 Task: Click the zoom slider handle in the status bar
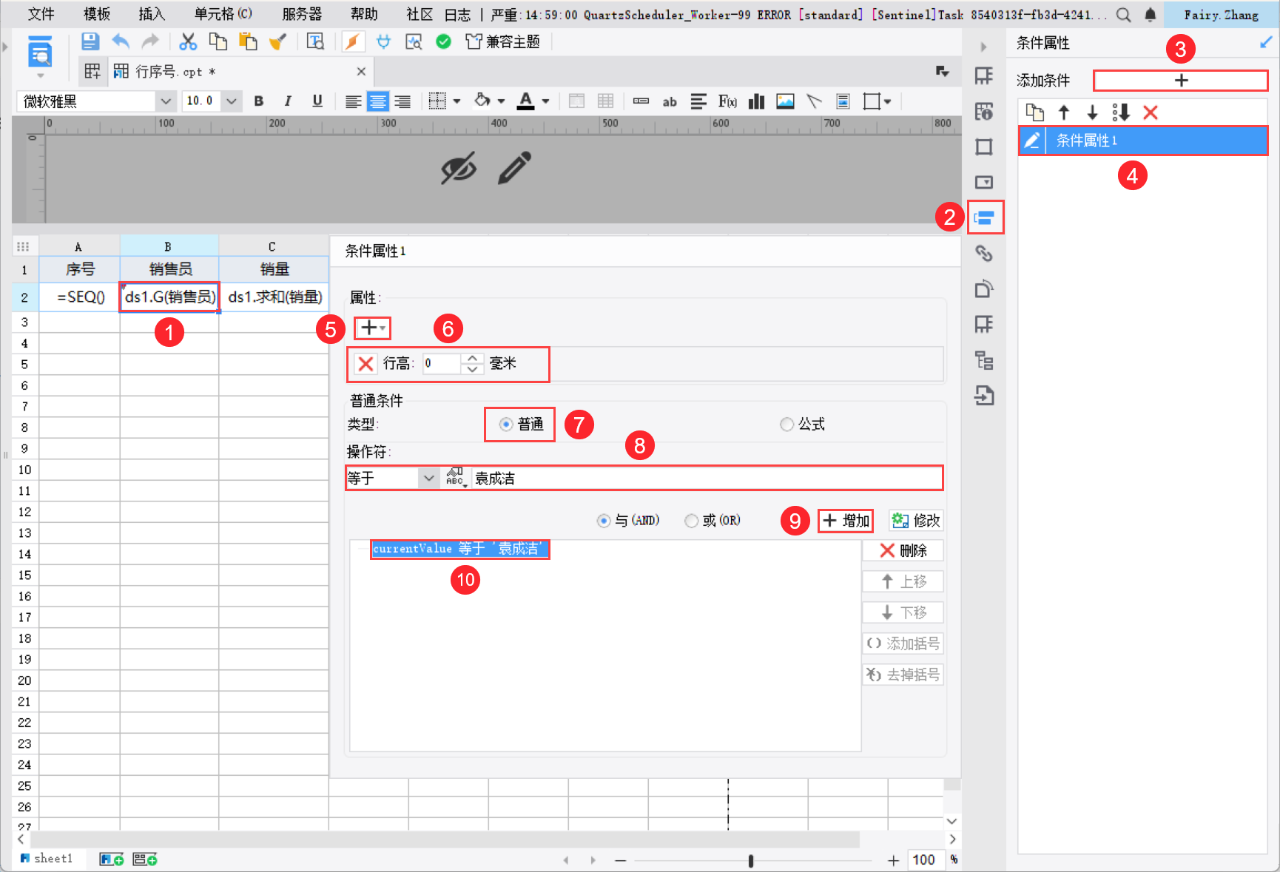[751, 861]
